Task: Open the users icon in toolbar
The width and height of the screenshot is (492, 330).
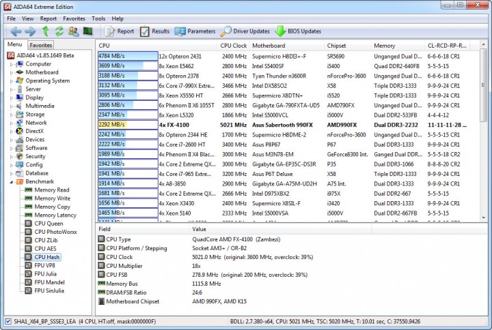Action: pos(74,31)
